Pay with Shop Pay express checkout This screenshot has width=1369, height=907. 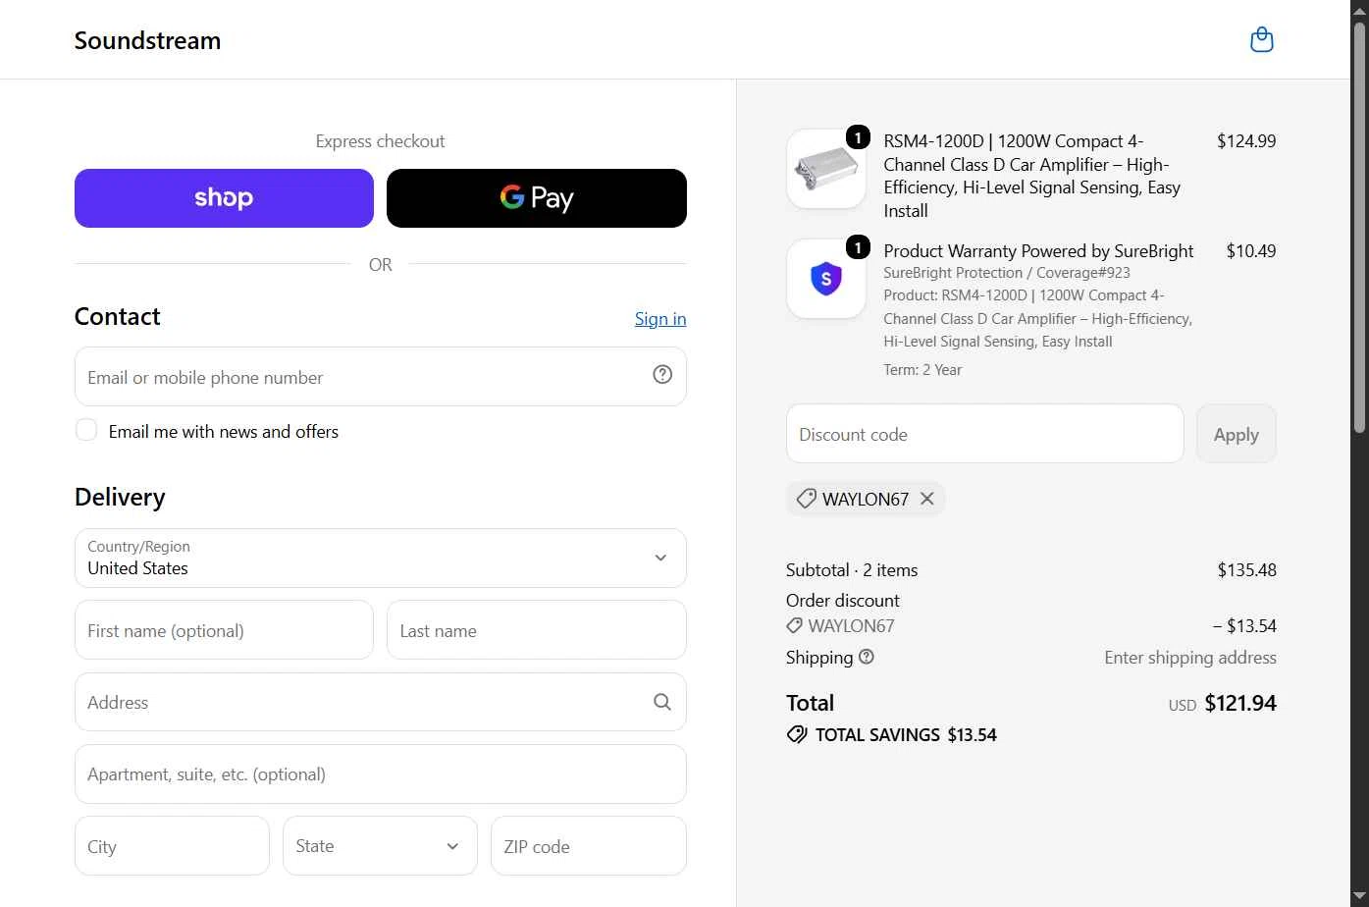[x=224, y=198]
